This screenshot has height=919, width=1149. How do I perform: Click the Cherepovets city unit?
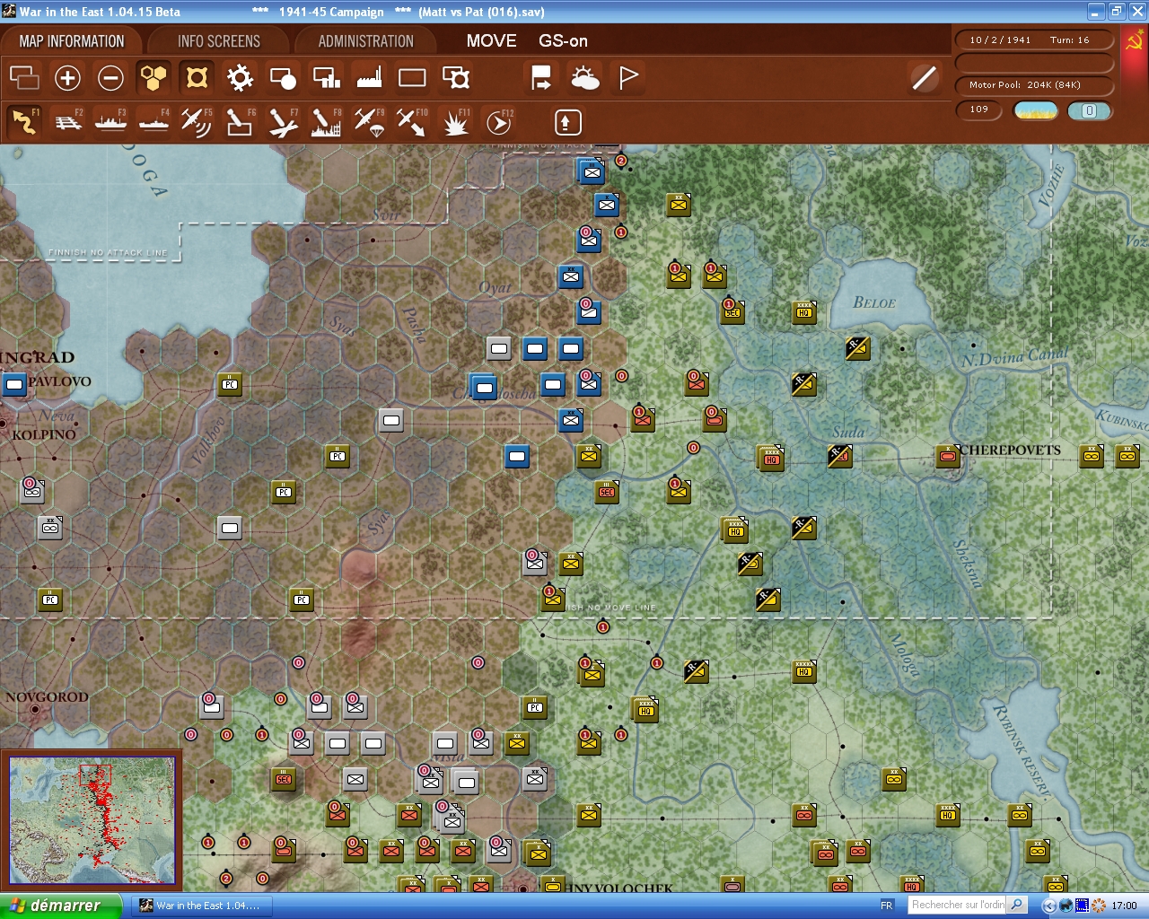pyautogui.click(x=948, y=457)
